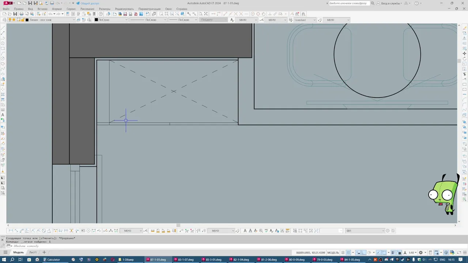Open the help question mark icon in title bar
This screenshot has width=468, height=263.
coord(417,3)
